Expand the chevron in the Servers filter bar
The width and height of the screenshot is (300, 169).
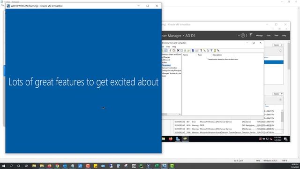coord(280,51)
